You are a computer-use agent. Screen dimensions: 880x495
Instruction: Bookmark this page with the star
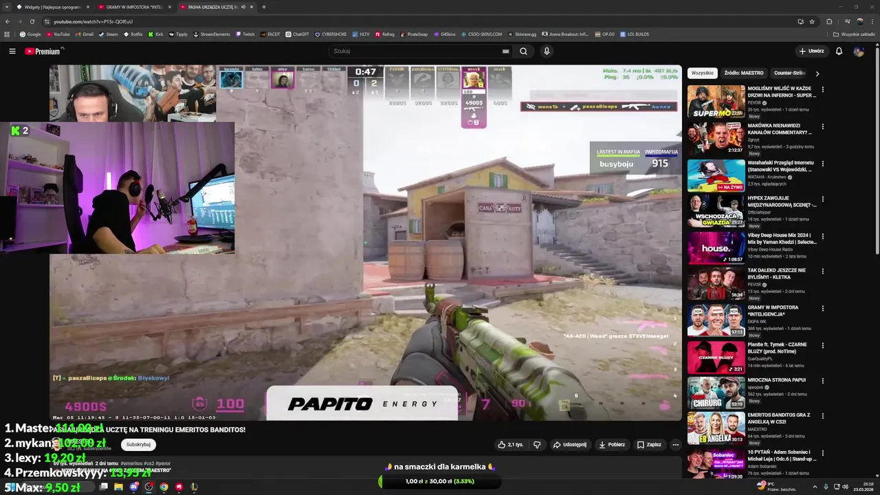(x=812, y=21)
